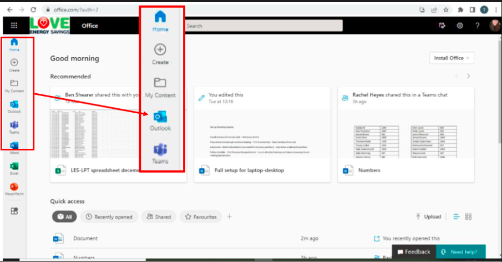Click the Office title in the header
The image size is (502, 262).
(x=90, y=26)
